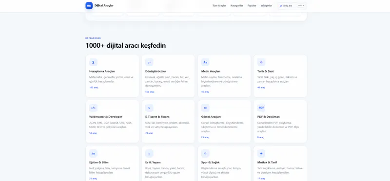Open Widgetlar from the top navigation
Viewport: 390px width, 181px height.
[x=266, y=6]
